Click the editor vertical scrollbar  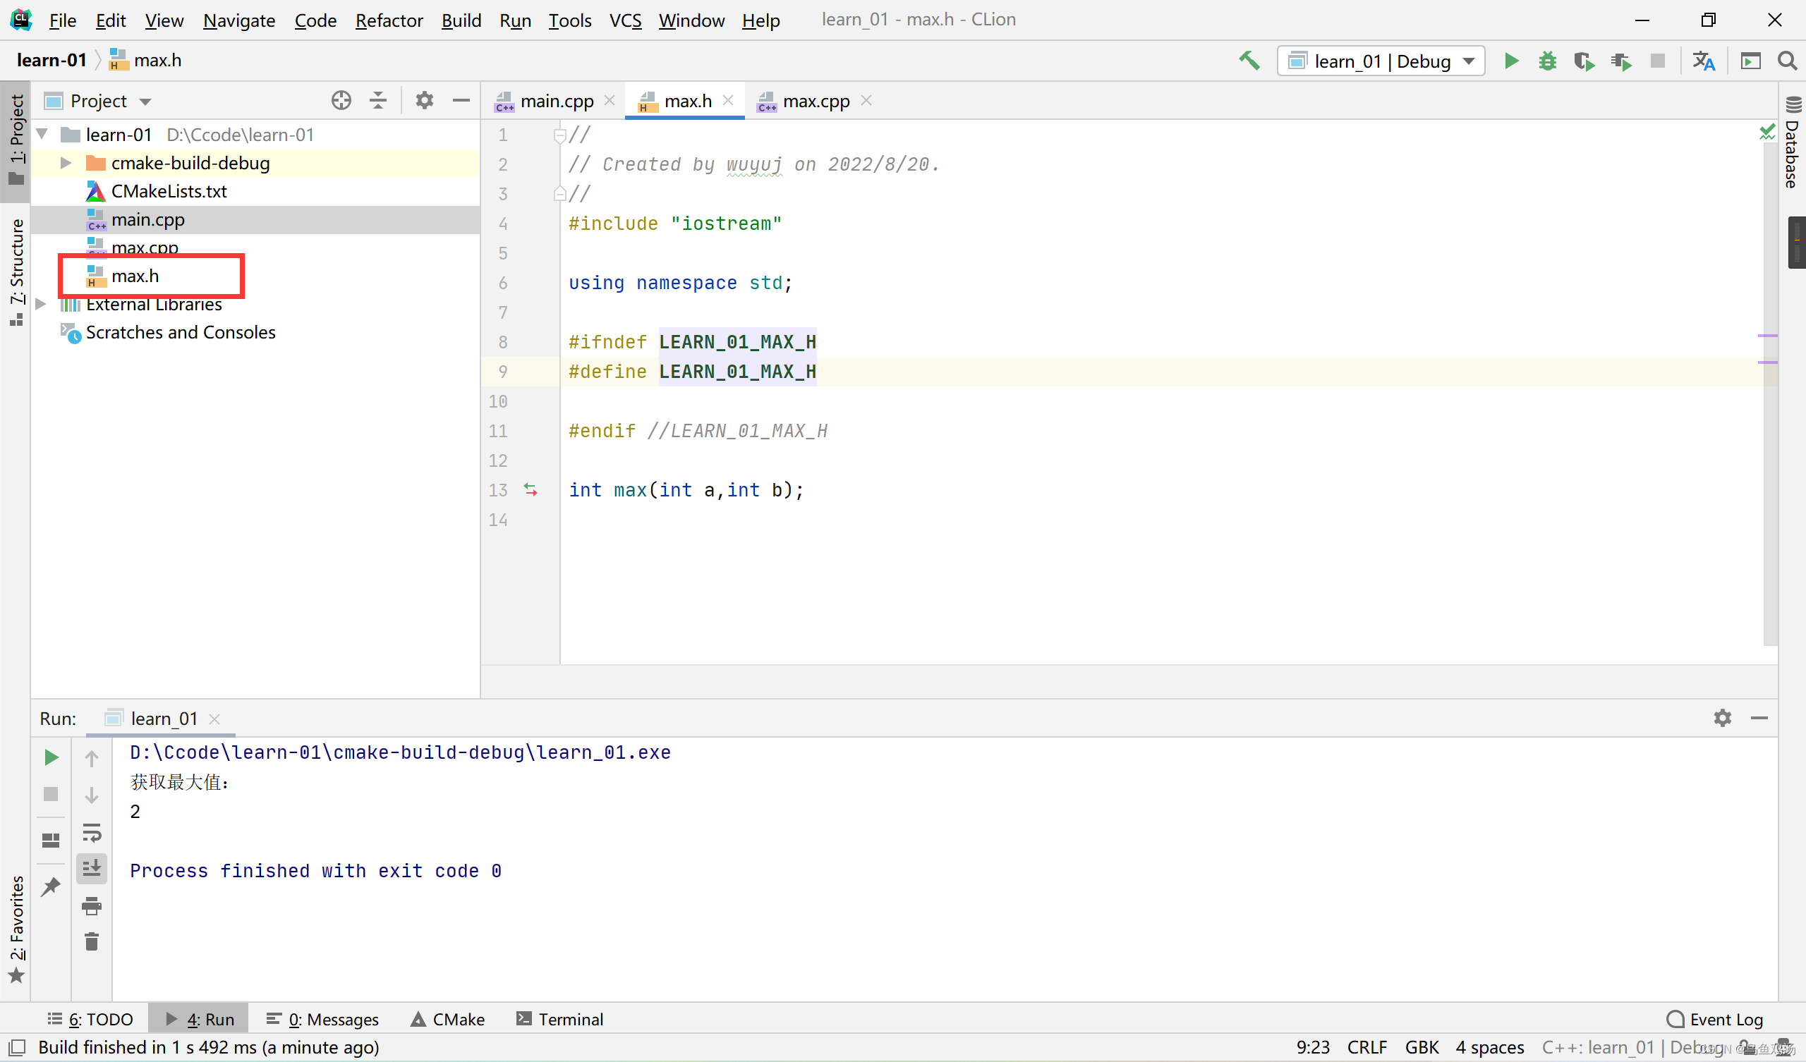(1769, 394)
